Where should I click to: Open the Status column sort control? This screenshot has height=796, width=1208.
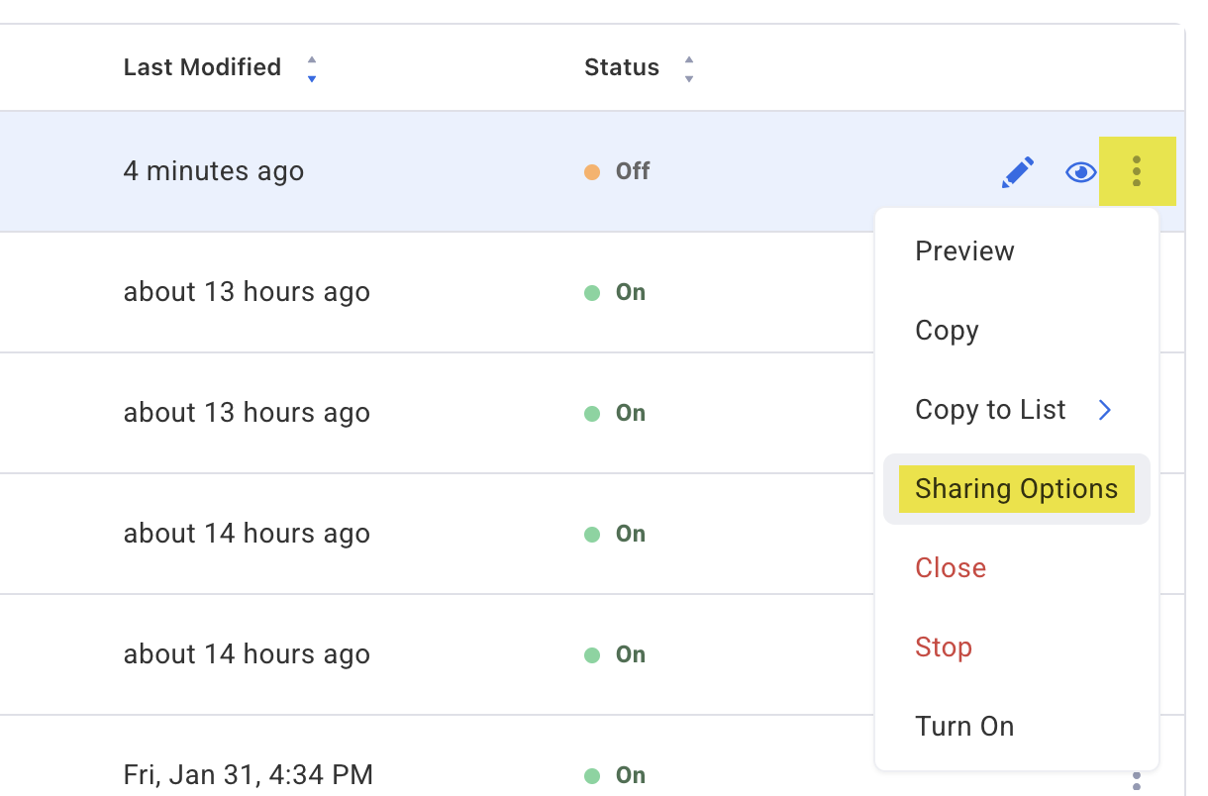[x=688, y=67]
